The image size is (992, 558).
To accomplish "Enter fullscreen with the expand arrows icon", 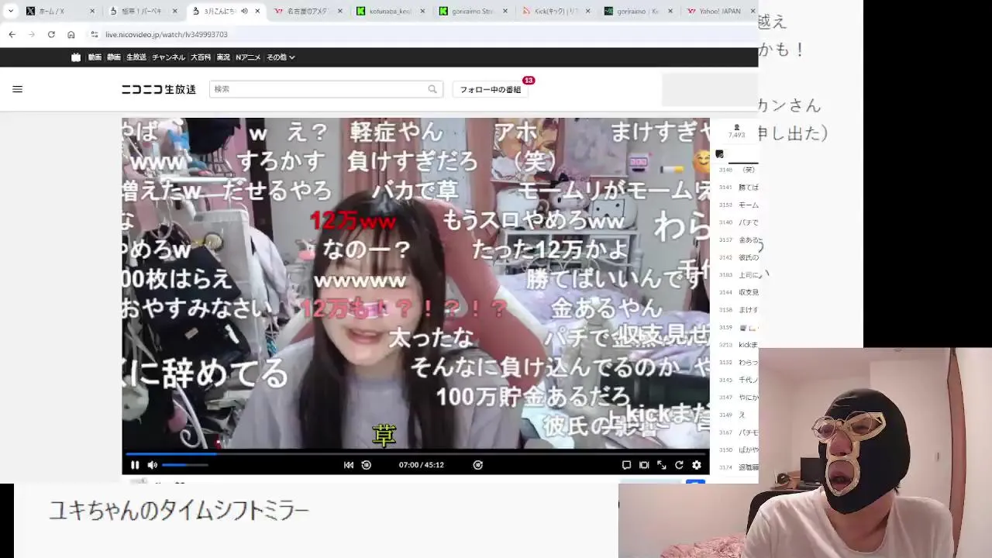I will pos(662,465).
